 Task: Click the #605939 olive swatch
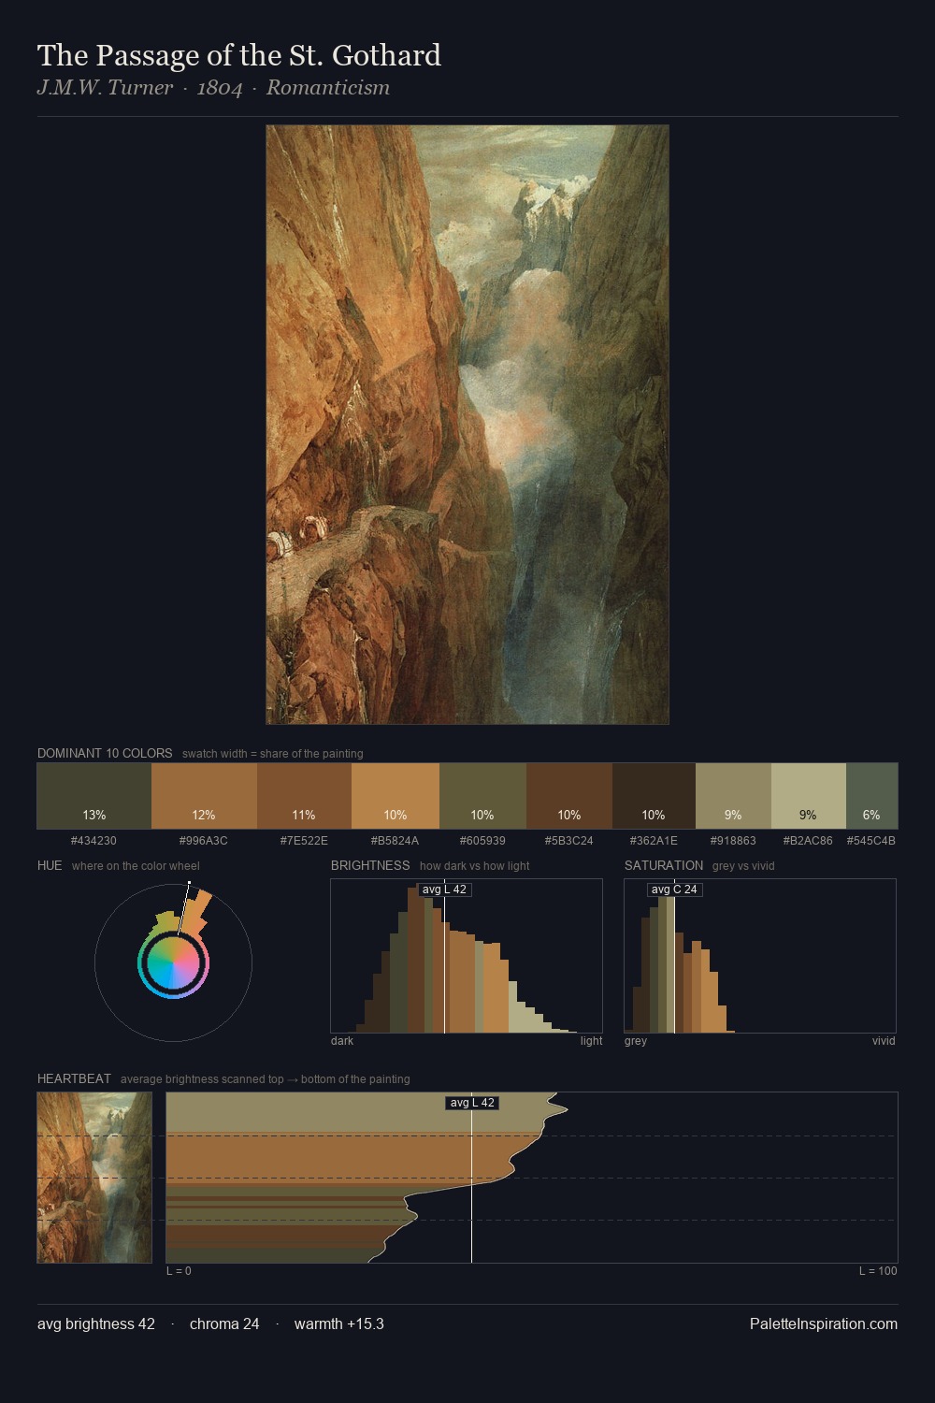coord(482,796)
